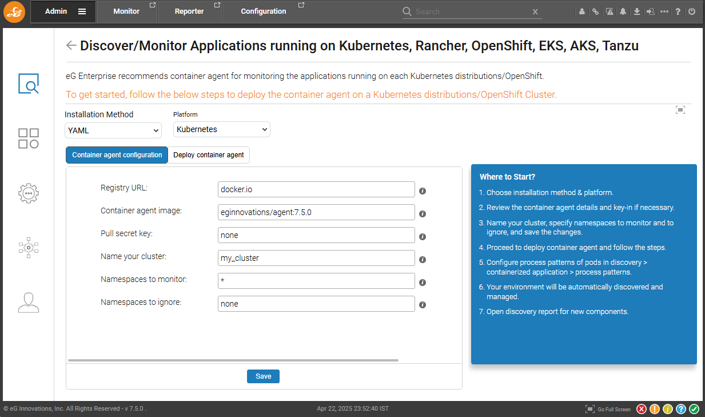
Task: Open the Configuration module tab
Action: (x=264, y=11)
